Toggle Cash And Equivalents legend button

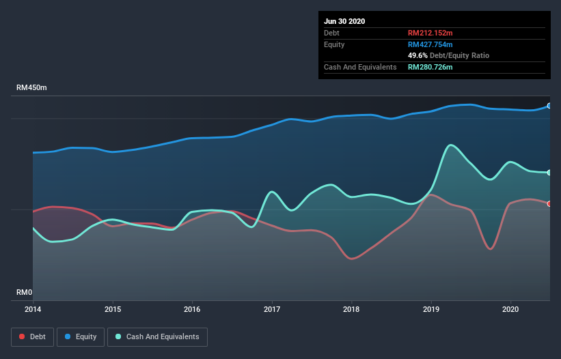[x=157, y=337]
